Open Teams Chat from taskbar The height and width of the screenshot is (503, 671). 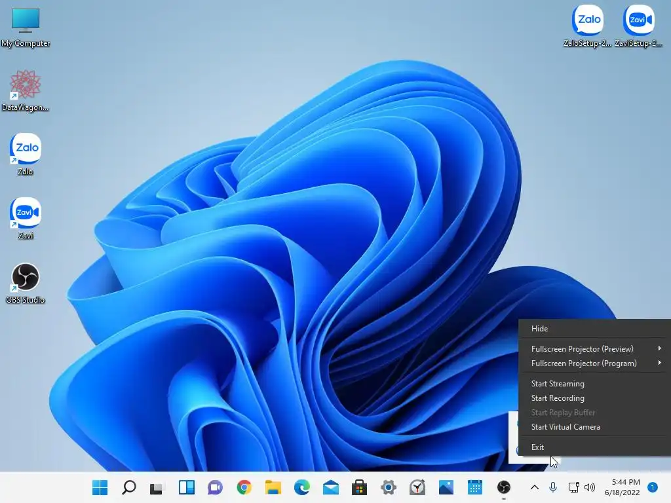pyautogui.click(x=215, y=487)
